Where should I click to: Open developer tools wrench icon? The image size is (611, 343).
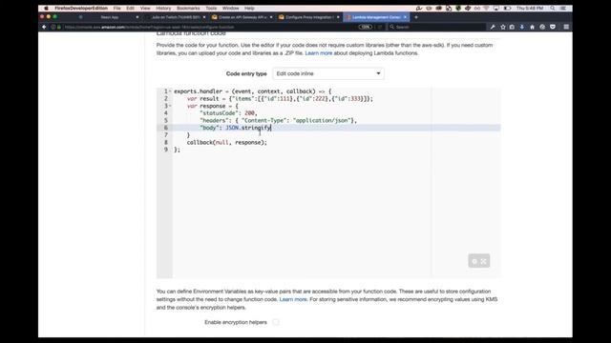pos(493,27)
